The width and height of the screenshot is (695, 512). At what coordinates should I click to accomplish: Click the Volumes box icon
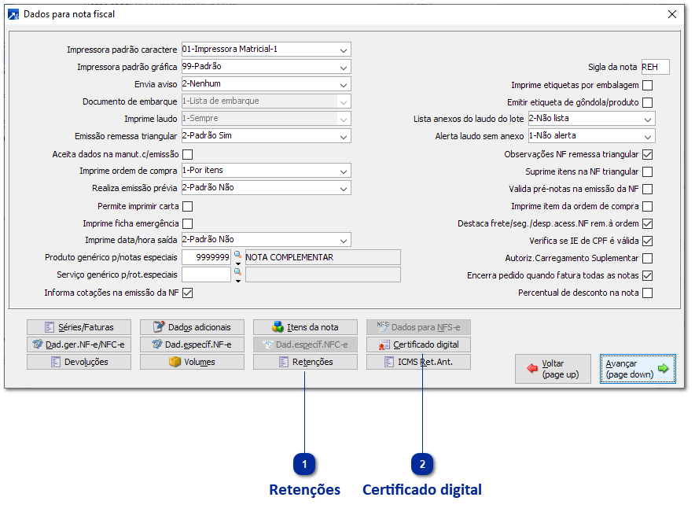click(x=175, y=362)
